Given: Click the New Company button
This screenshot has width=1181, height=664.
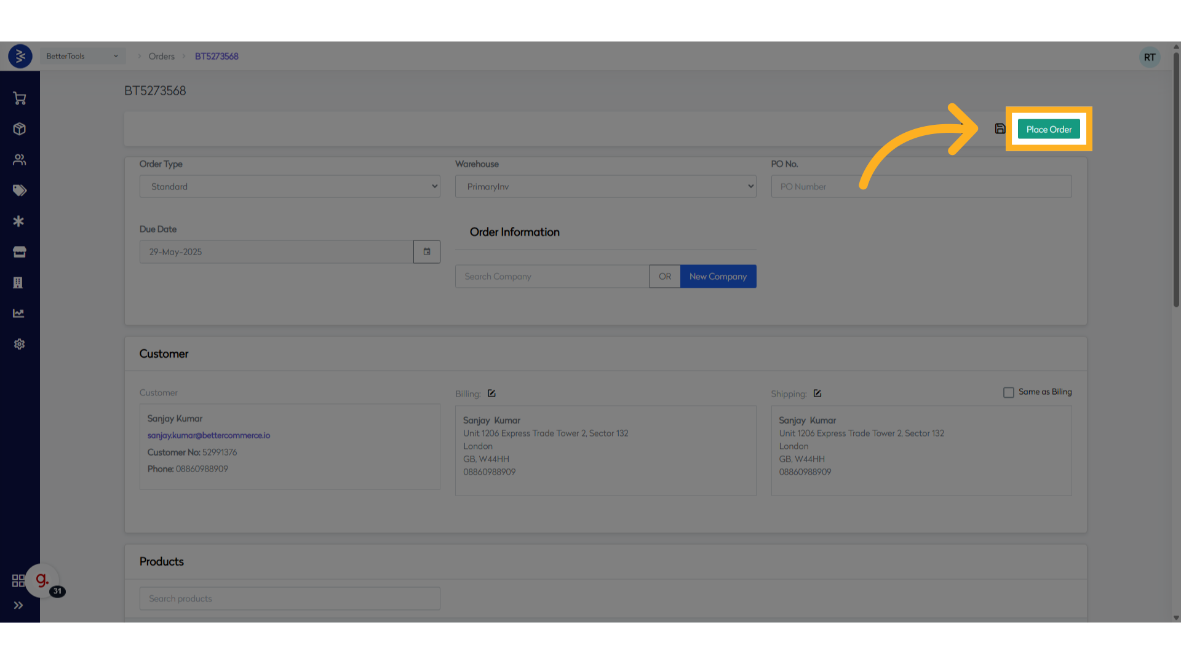Looking at the screenshot, I should (718, 277).
